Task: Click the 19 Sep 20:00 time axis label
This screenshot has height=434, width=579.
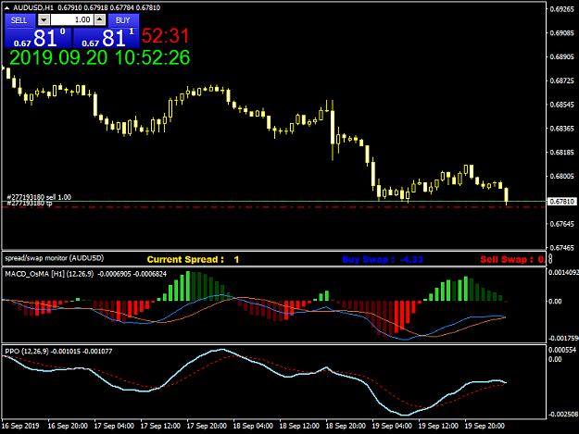Action: (x=485, y=426)
